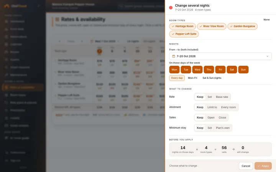Click the '4 room types' summary figure
276x172 pixels.
click(x=206, y=149)
